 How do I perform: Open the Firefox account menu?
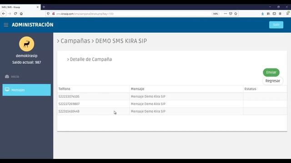tap(280, 14)
